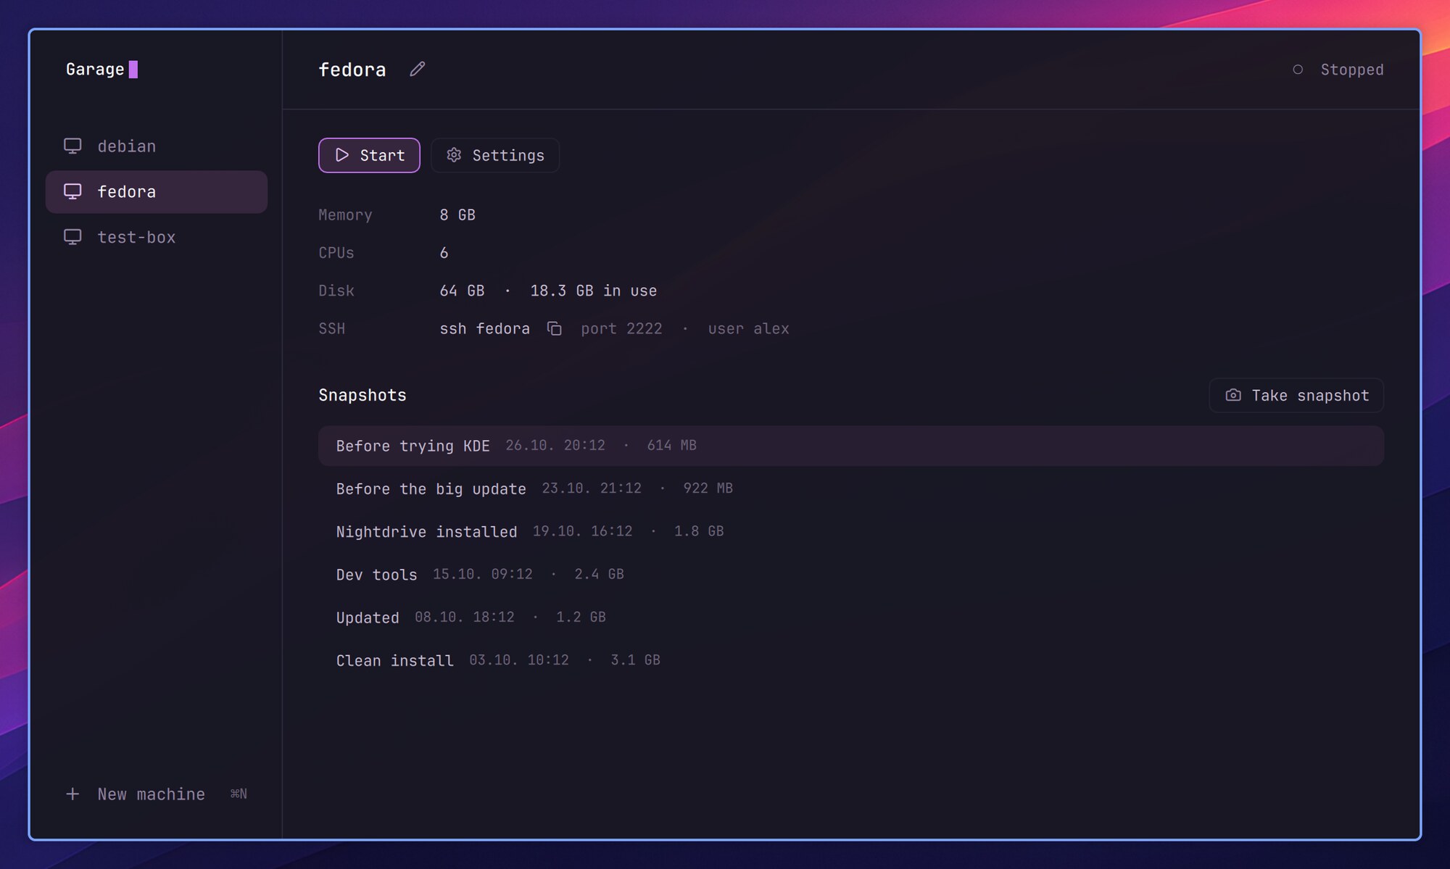This screenshot has height=869, width=1450.
Task: Click the 1.8 GB snapshot size
Action: pos(699,531)
